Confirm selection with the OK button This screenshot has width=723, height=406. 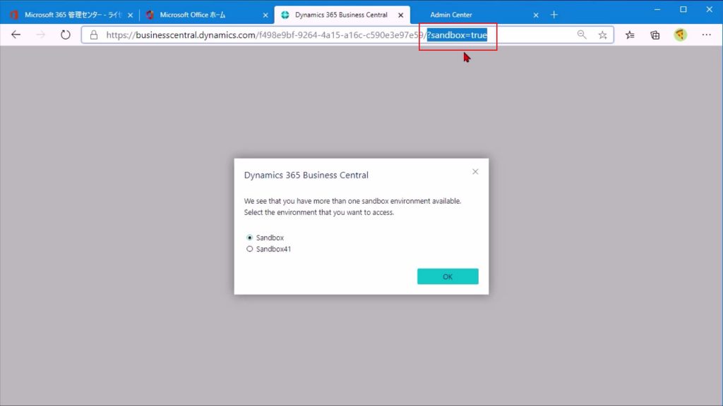click(x=448, y=276)
